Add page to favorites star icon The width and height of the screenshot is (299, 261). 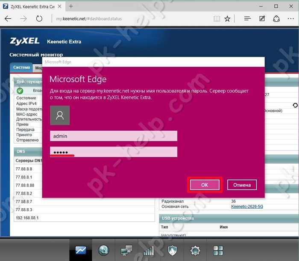point(227,19)
